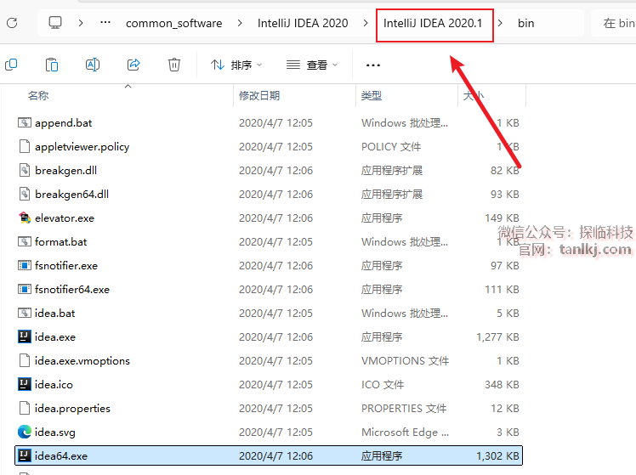Navigate to common_software breadcrumb
The width and height of the screenshot is (636, 475).
[x=174, y=24]
